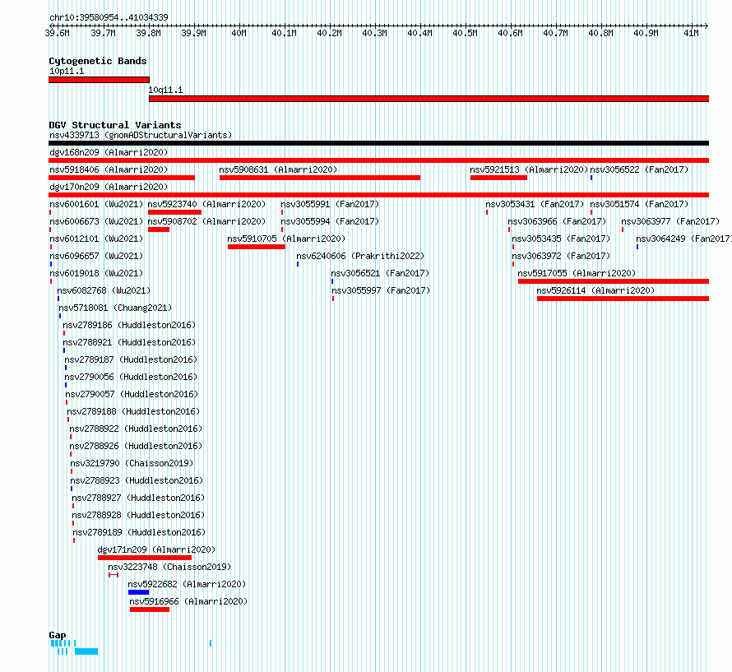Open nsv5718081 (Chuang2021) label
Screen dimensions: 732x672
click(x=115, y=308)
